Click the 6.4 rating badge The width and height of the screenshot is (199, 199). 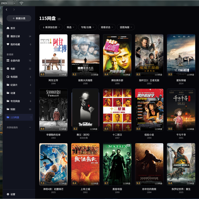[x=170, y=183]
